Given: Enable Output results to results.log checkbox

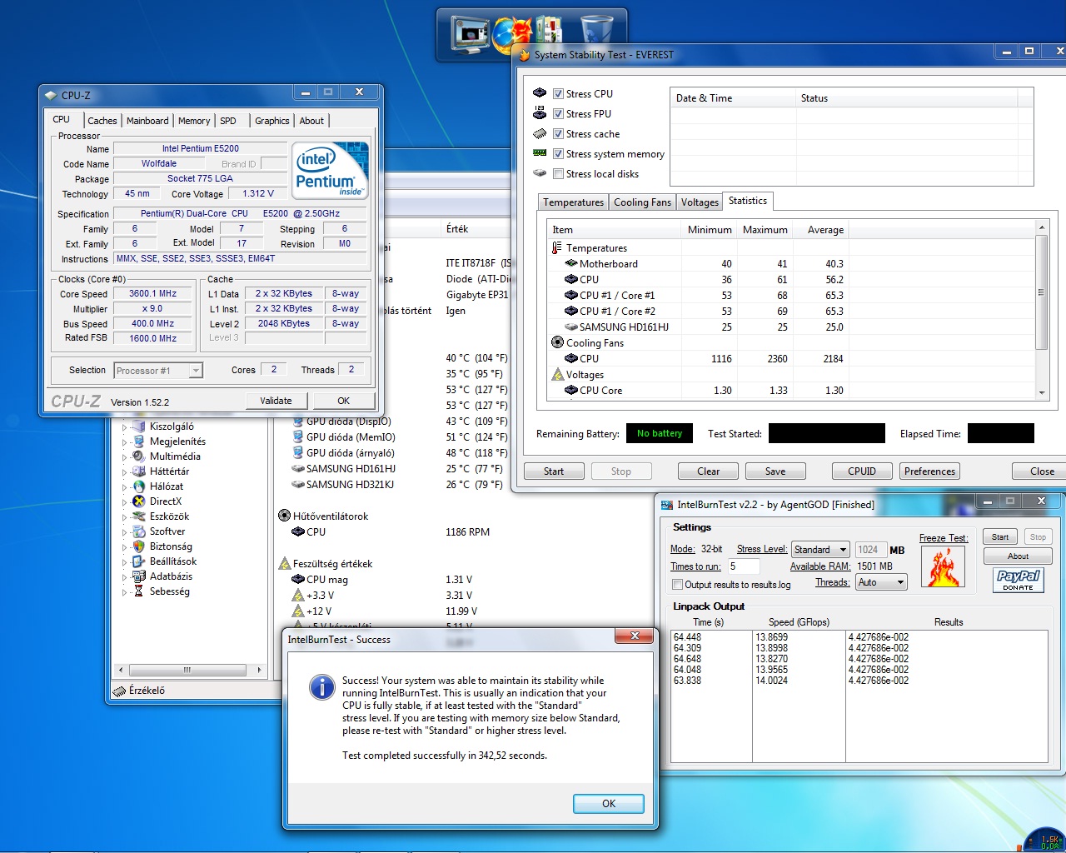Looking at the screenshot, I should click(677, 585).
